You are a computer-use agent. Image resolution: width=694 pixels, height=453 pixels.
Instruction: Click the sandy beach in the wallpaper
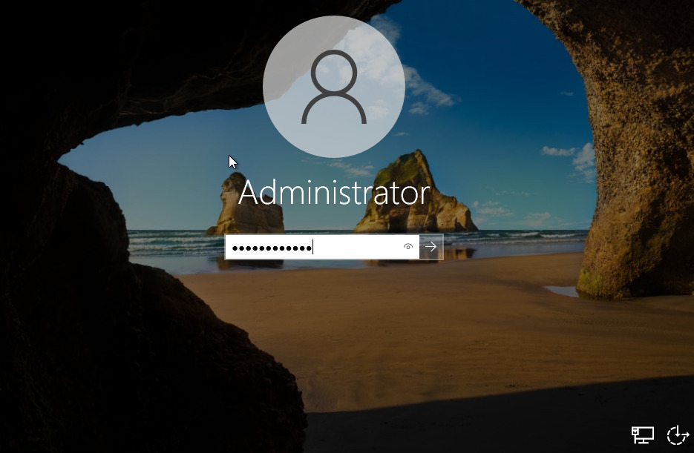pos(416,326)
